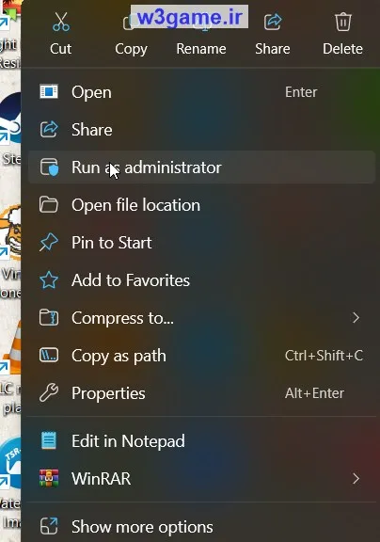This screenshot has width=380, height=542.
Task: Click the Share label under top bar icon
Action: [273, 49]
